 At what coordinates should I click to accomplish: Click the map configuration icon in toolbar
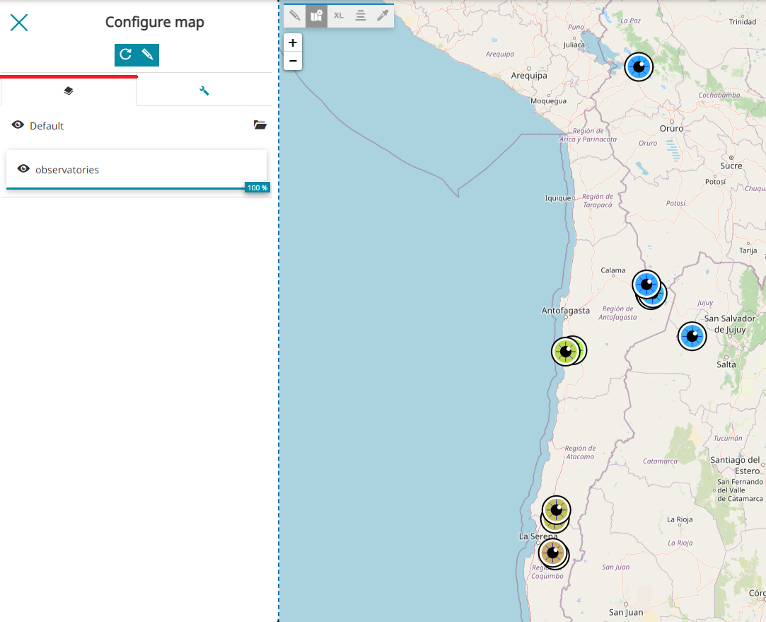(317, 16)
